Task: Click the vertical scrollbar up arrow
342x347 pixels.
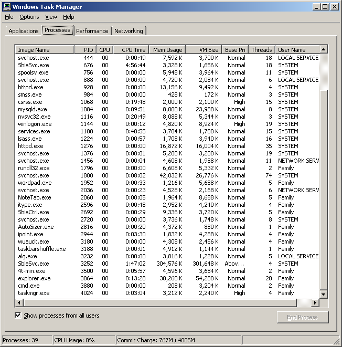Action: point(324,49)
